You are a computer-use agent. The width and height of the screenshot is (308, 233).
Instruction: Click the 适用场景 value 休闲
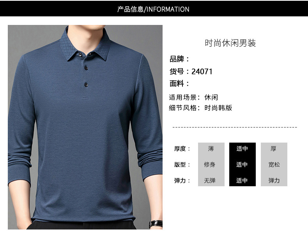[x=211, y=97]
